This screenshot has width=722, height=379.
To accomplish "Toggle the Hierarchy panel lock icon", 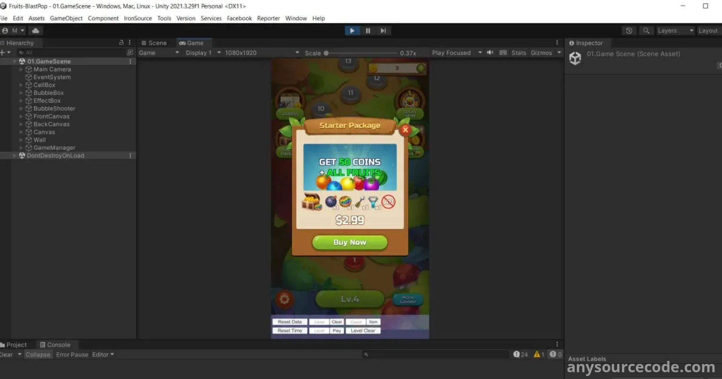I will tap(121, 43).
